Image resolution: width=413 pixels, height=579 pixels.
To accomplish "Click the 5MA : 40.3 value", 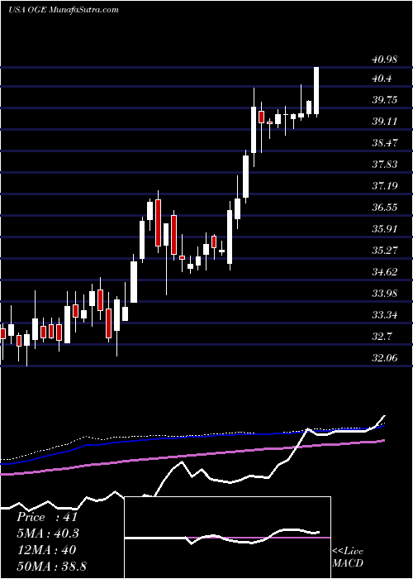I will (x=48, y=534).
